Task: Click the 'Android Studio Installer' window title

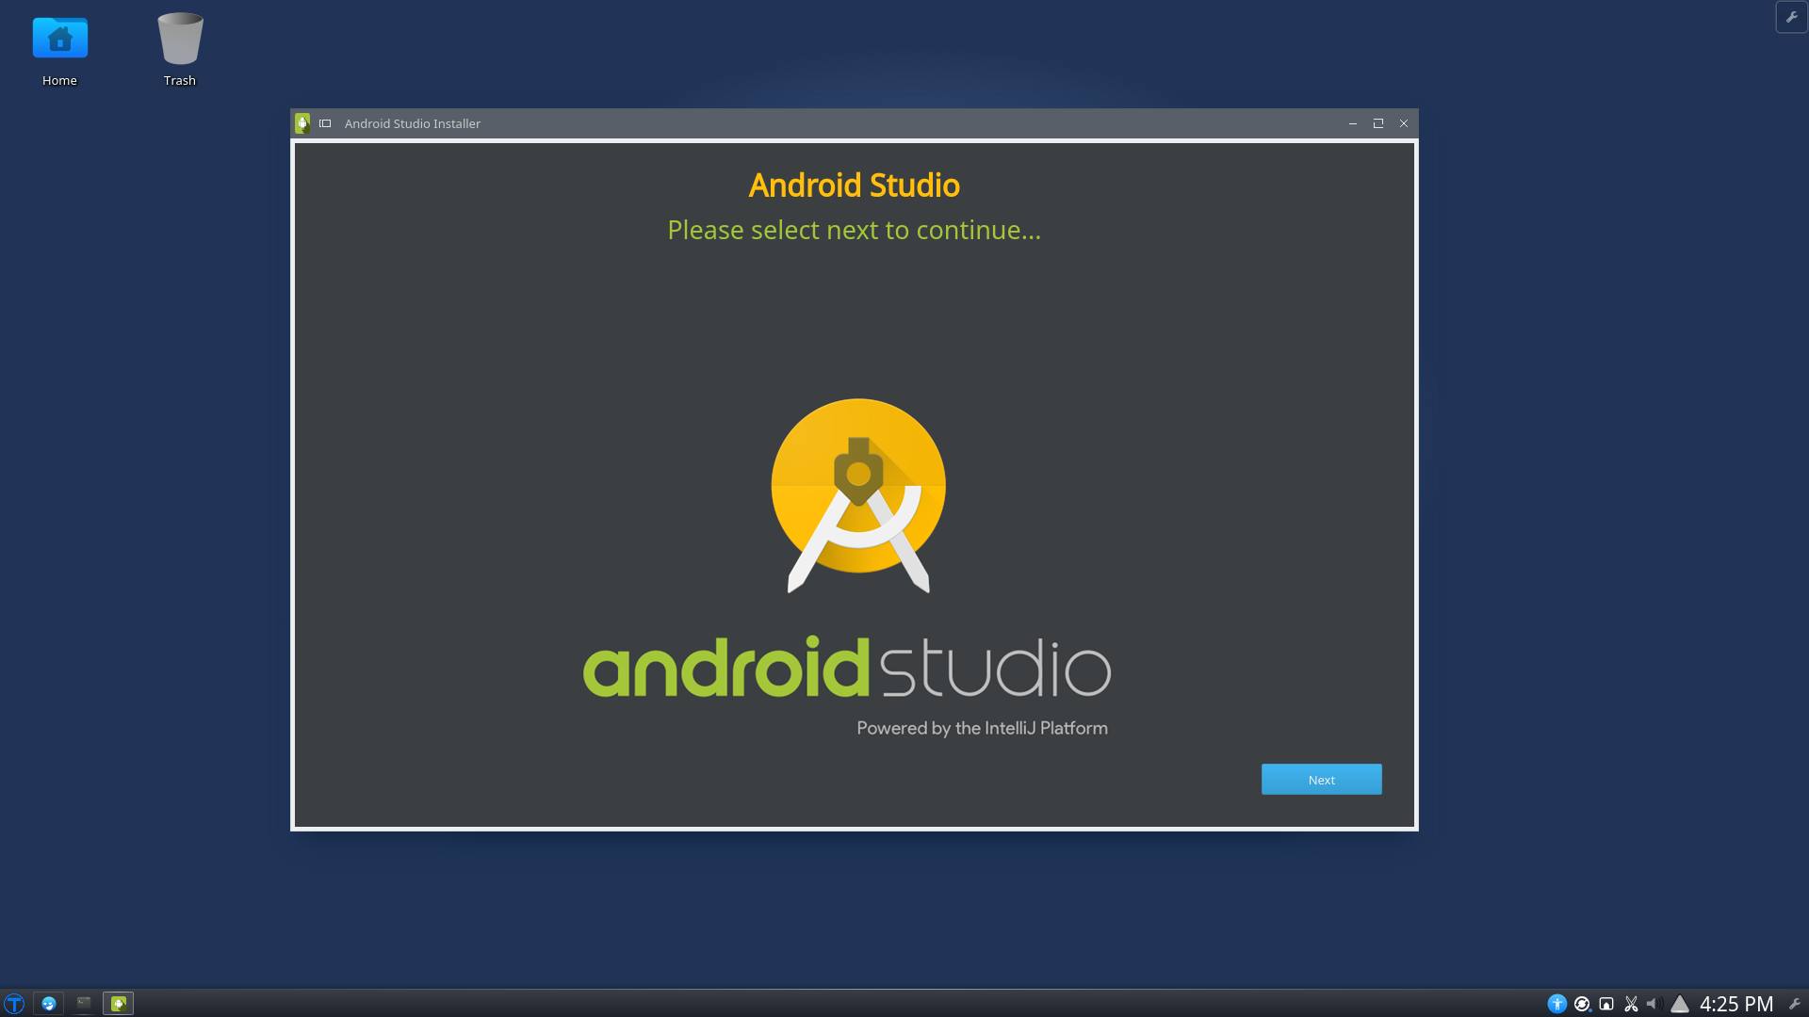Action: pos(413,123)
